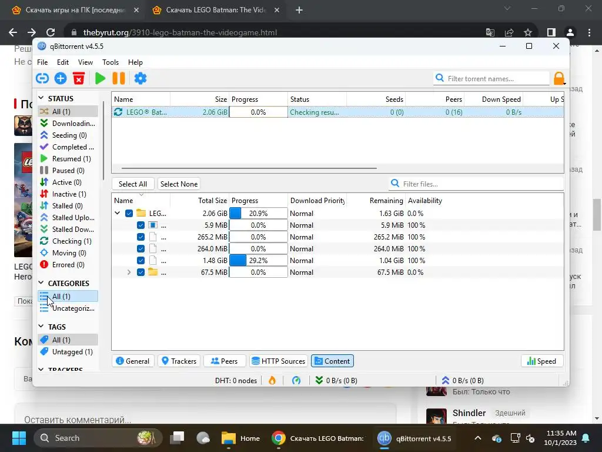Select the Resumed (1) status filter
The image size is (602, 452).
click(68, 159)
